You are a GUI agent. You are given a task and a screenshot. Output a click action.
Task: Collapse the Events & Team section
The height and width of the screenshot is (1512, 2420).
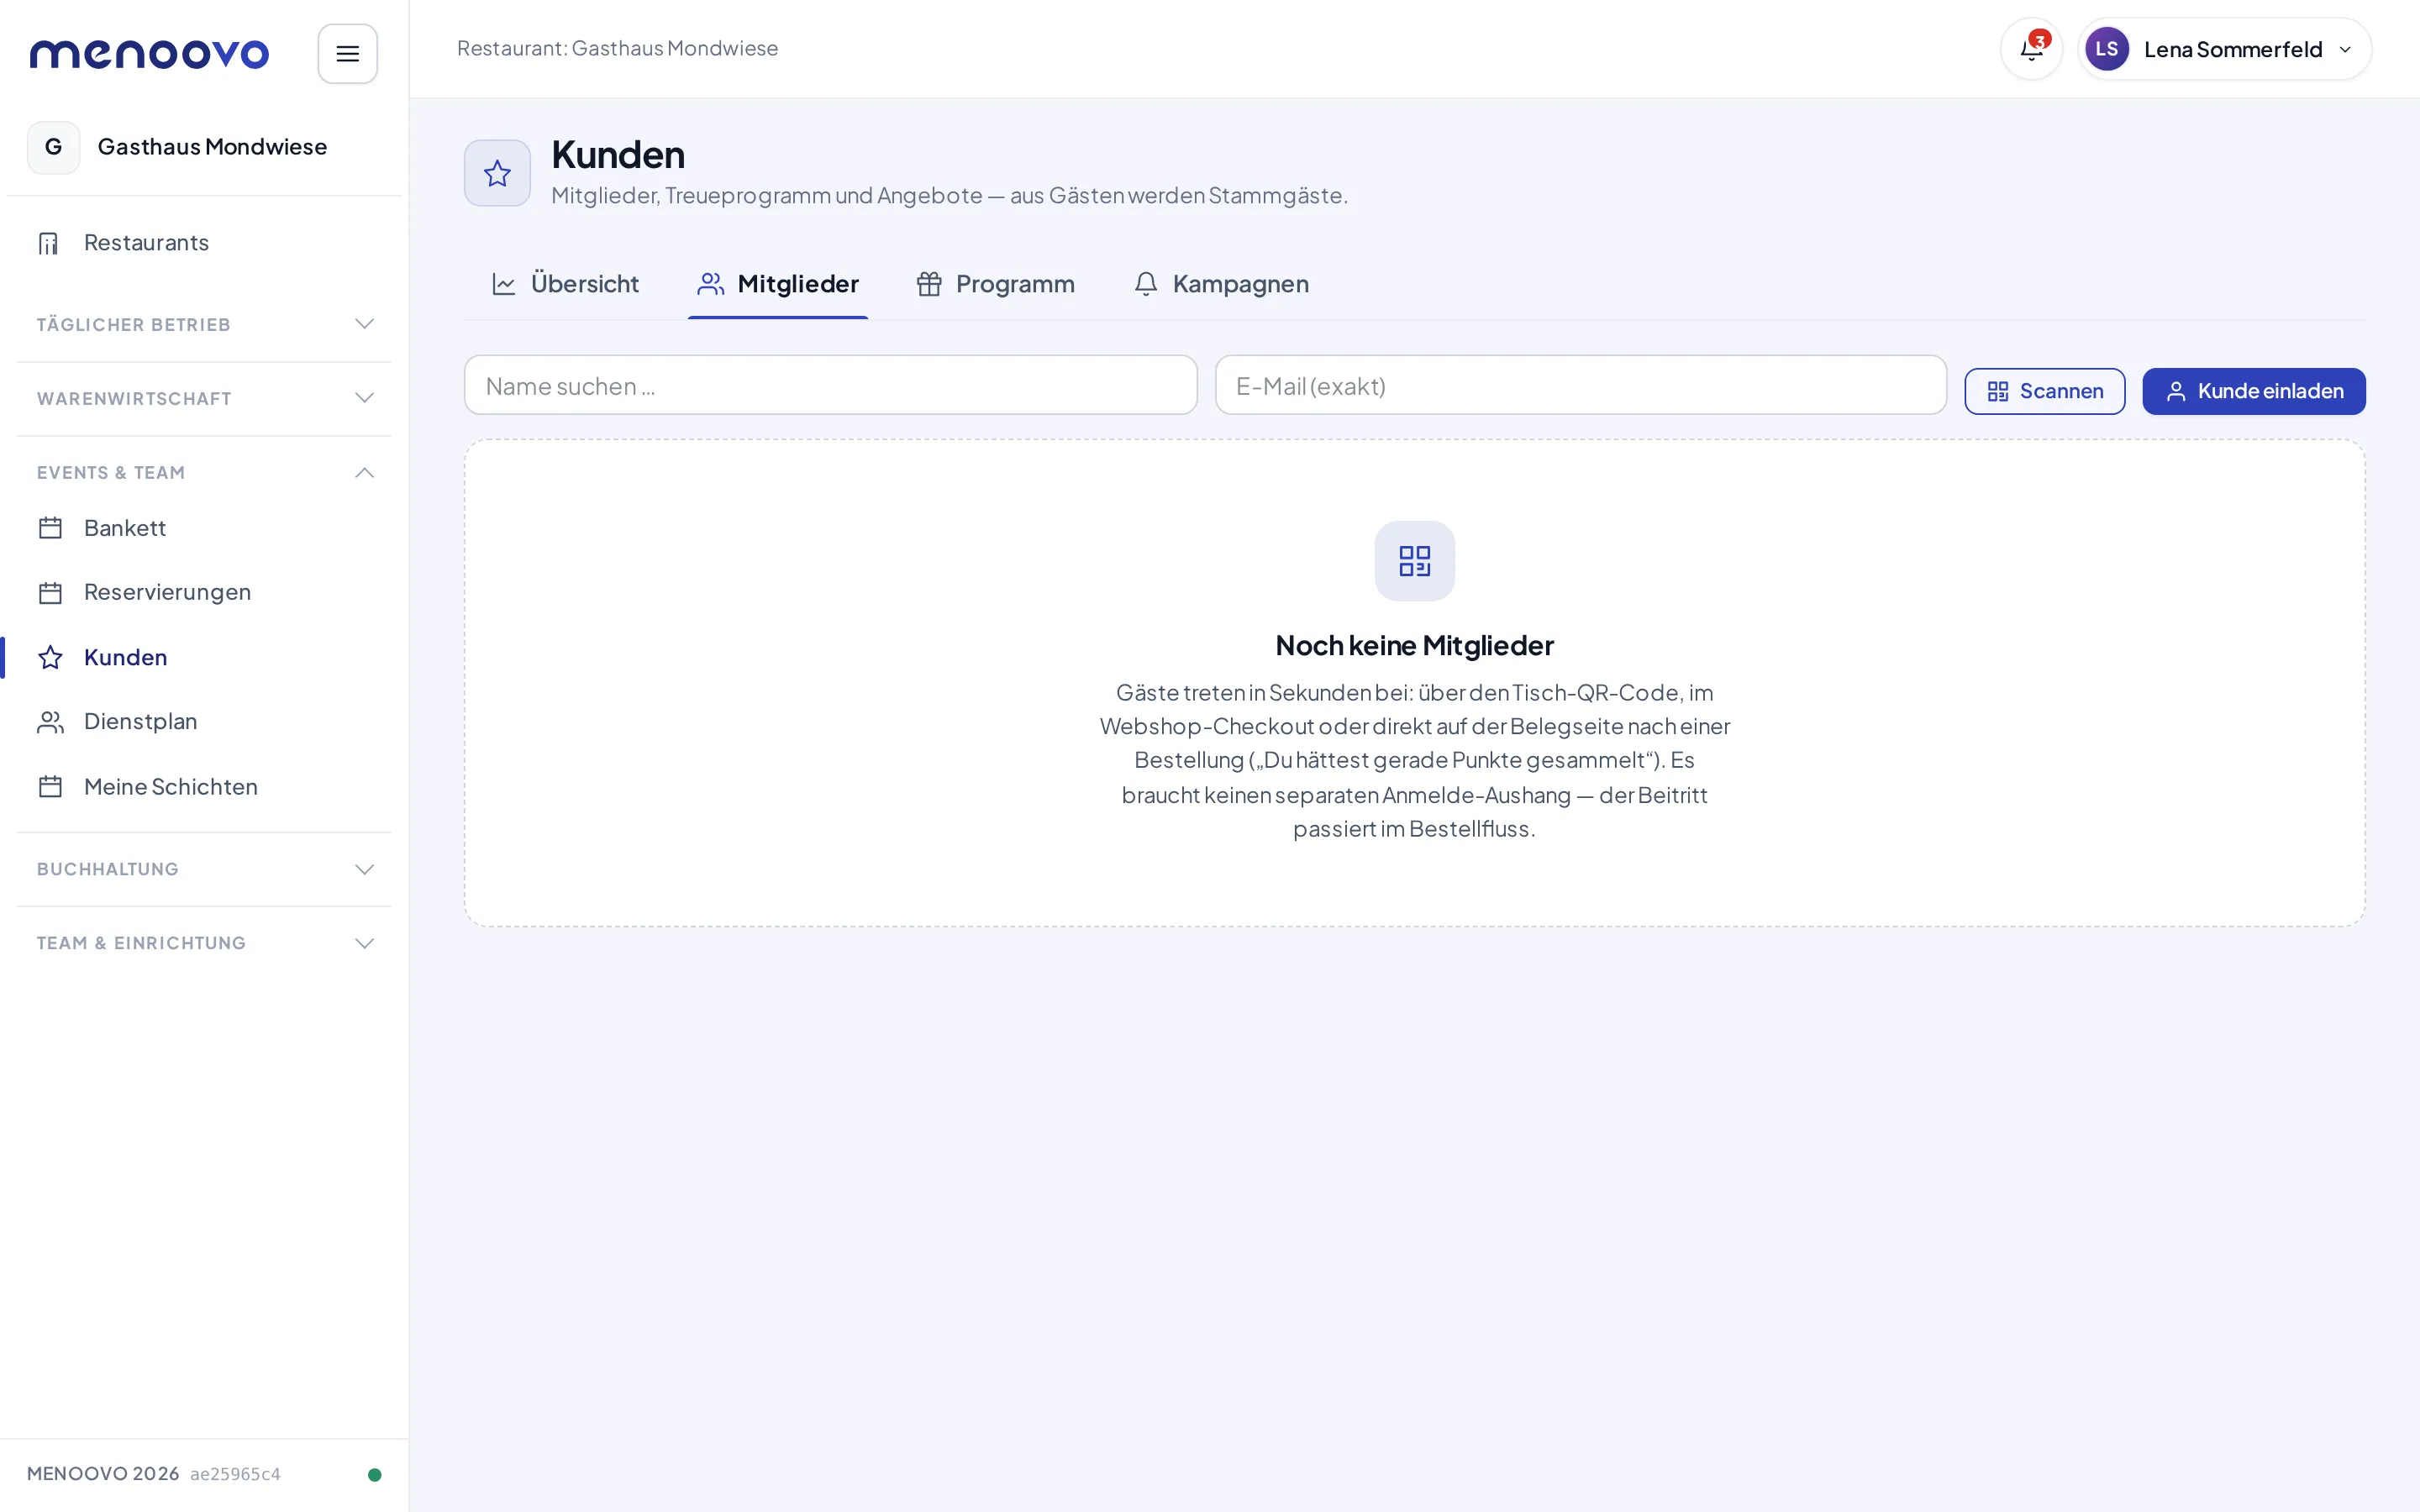click(x=204, y=472)
